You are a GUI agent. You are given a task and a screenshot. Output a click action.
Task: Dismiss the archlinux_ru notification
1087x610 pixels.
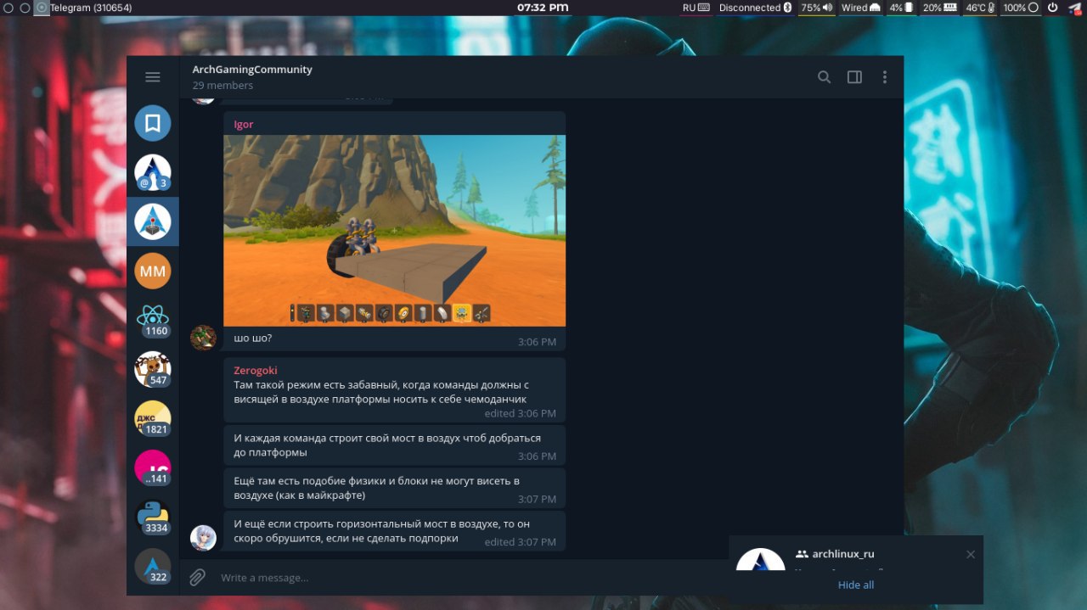coord(971,555)
